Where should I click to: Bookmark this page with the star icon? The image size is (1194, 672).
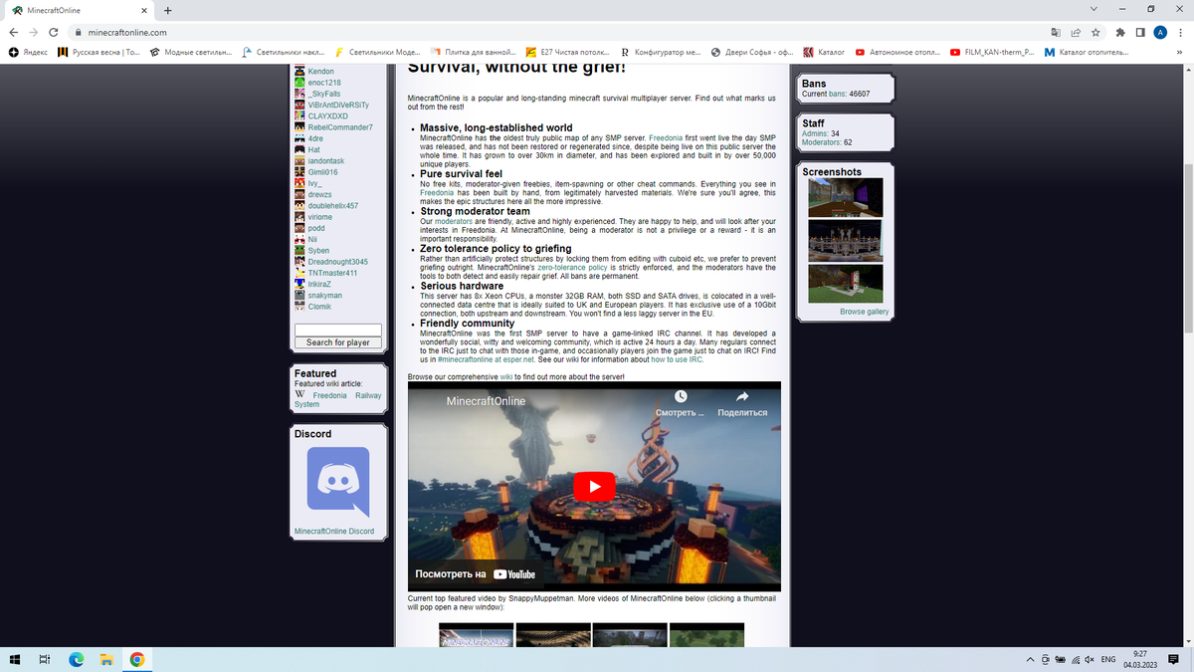point(1095,32)
